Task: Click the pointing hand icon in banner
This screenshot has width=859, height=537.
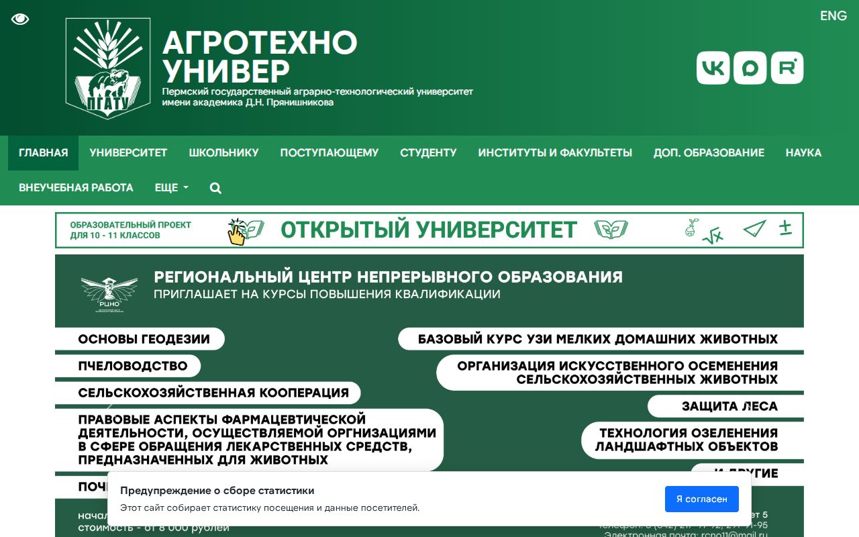Action: coord(236,231)
